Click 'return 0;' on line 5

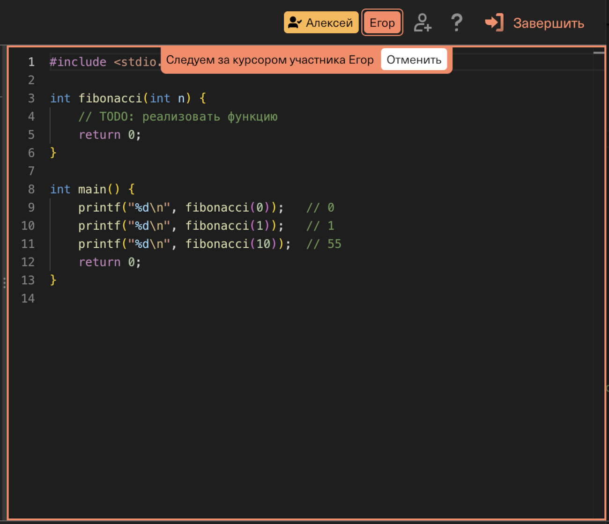110,135
